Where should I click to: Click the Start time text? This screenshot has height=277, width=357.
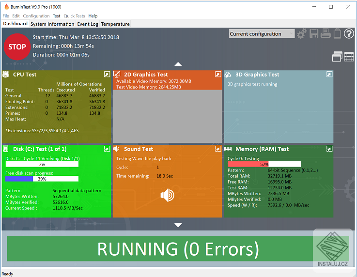76,37
